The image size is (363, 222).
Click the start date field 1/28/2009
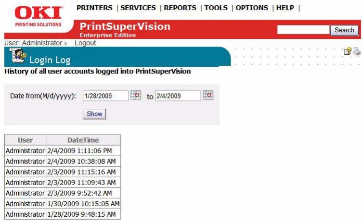(x=105, y=96)
